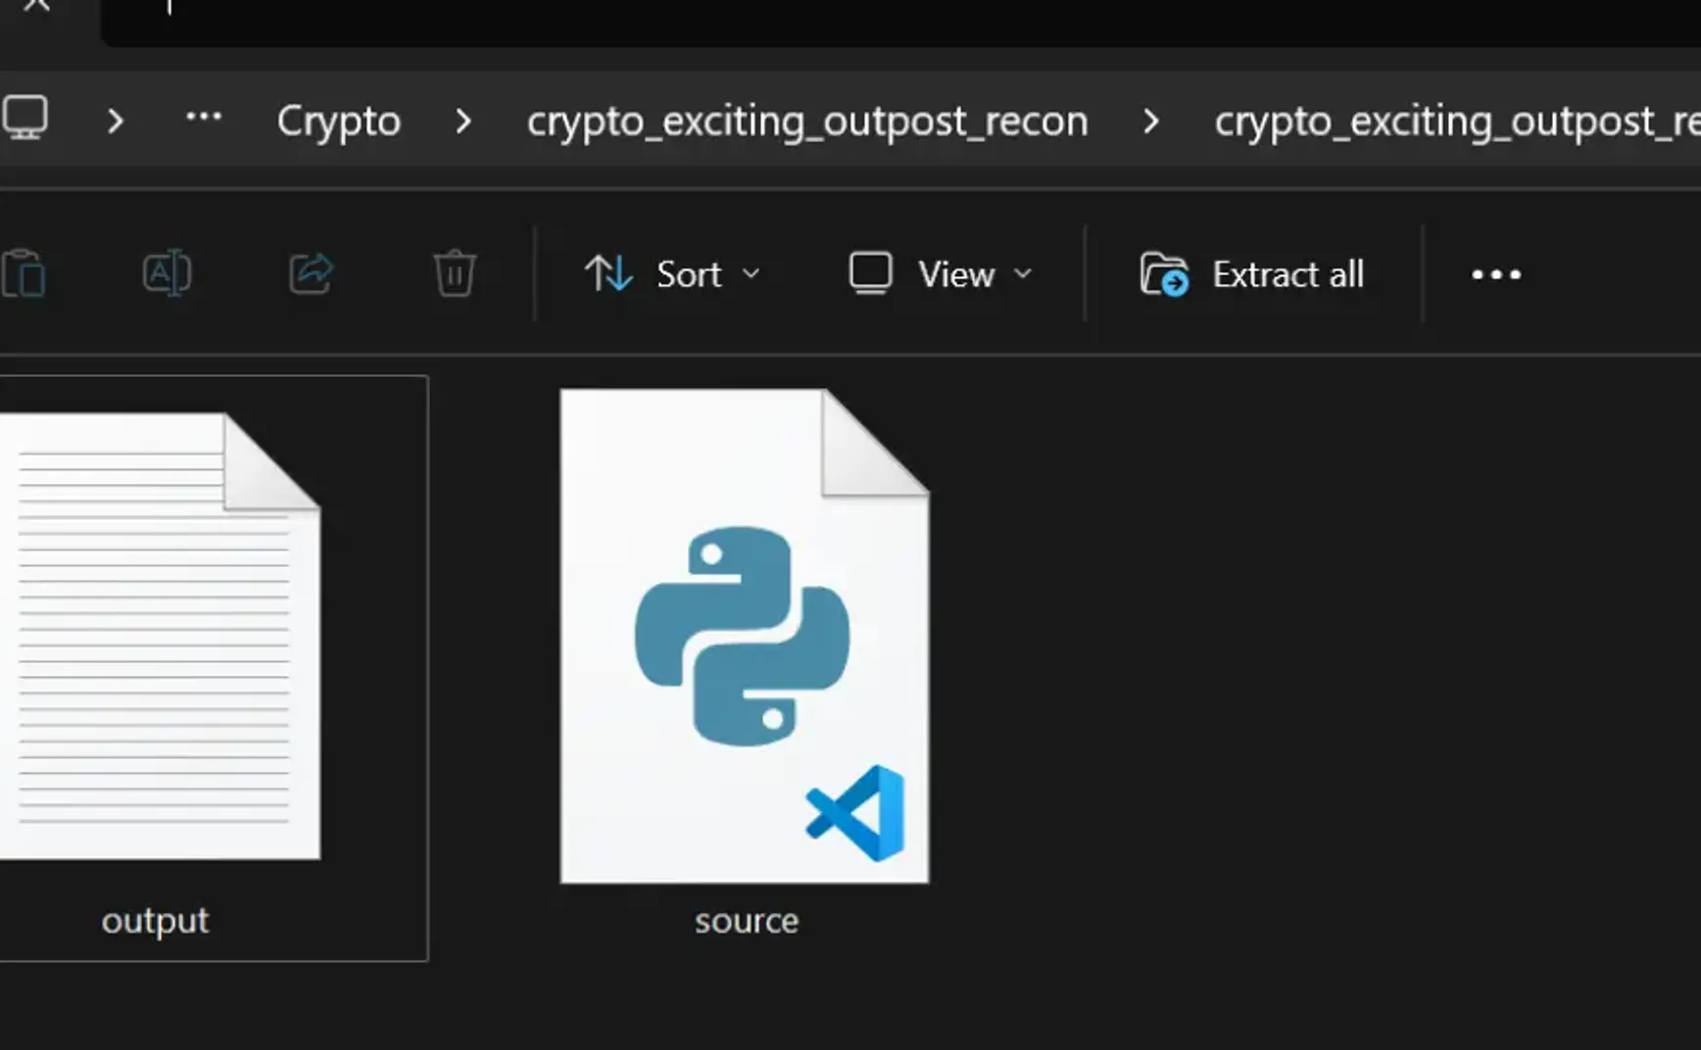Click the Extract all icon

tap(1165, 274)
